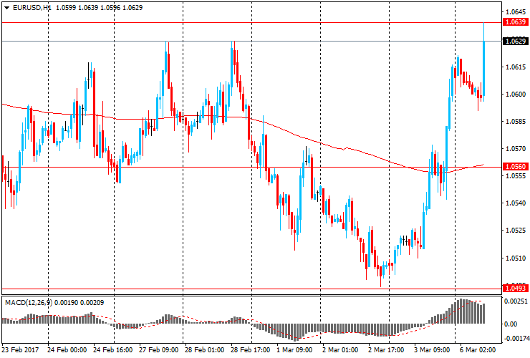
Task: Click the EURUSD,H1 chart title text
Action: coord(32,7)
